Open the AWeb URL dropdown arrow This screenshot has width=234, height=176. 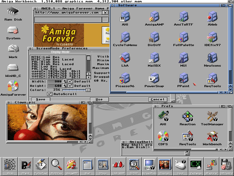click(x=105, y=13)
